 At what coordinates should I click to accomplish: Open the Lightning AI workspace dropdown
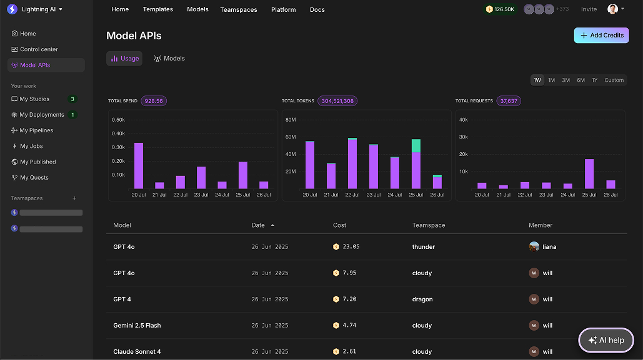pos(42,9)
